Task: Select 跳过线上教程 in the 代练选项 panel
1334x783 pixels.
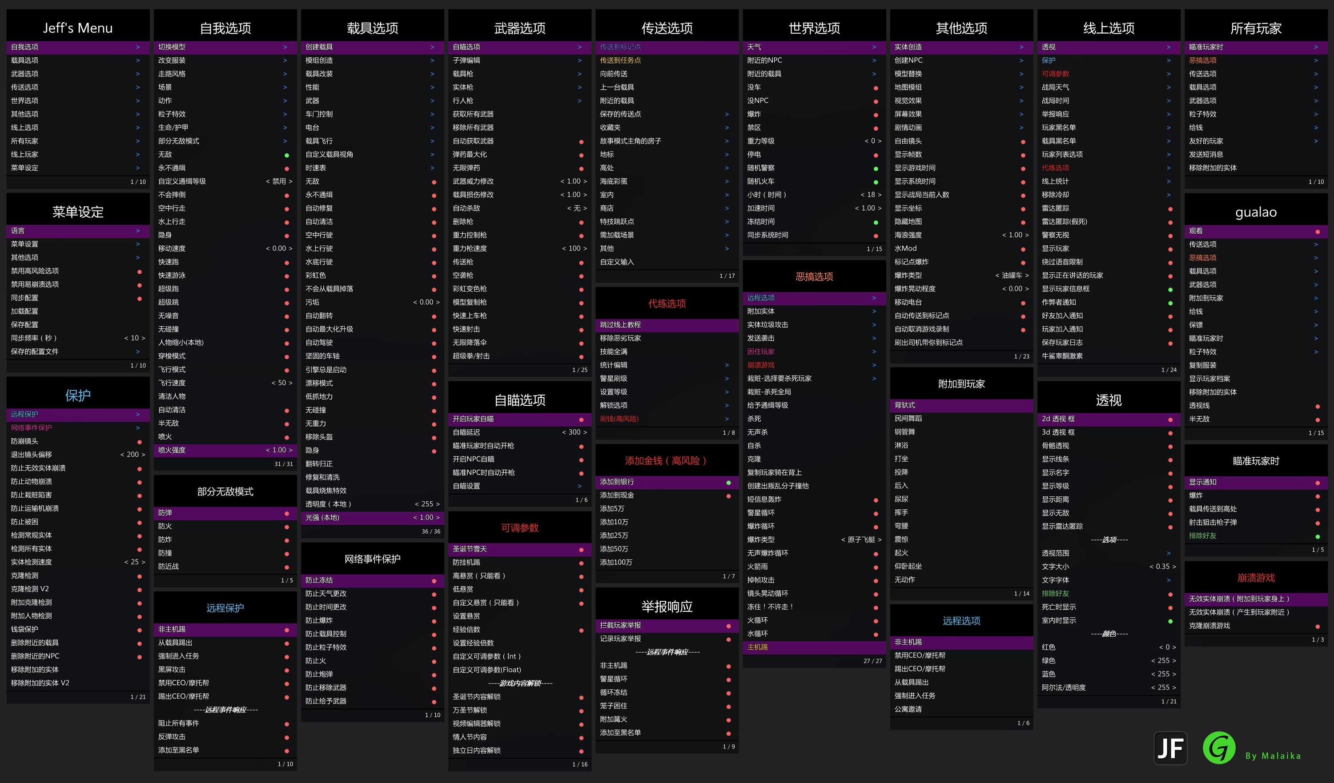Action: pyautogui.click(x=620, y=325)
